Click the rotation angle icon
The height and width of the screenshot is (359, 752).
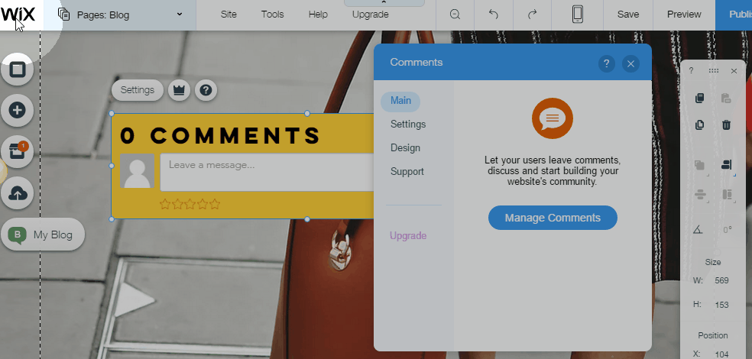point(699,230)
